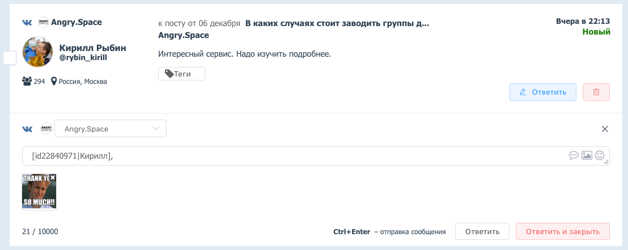This screenshot has width=628, height=250.
Task: Open Кирилл Рыбин's profile name link
Action: (x=93, y=48)
